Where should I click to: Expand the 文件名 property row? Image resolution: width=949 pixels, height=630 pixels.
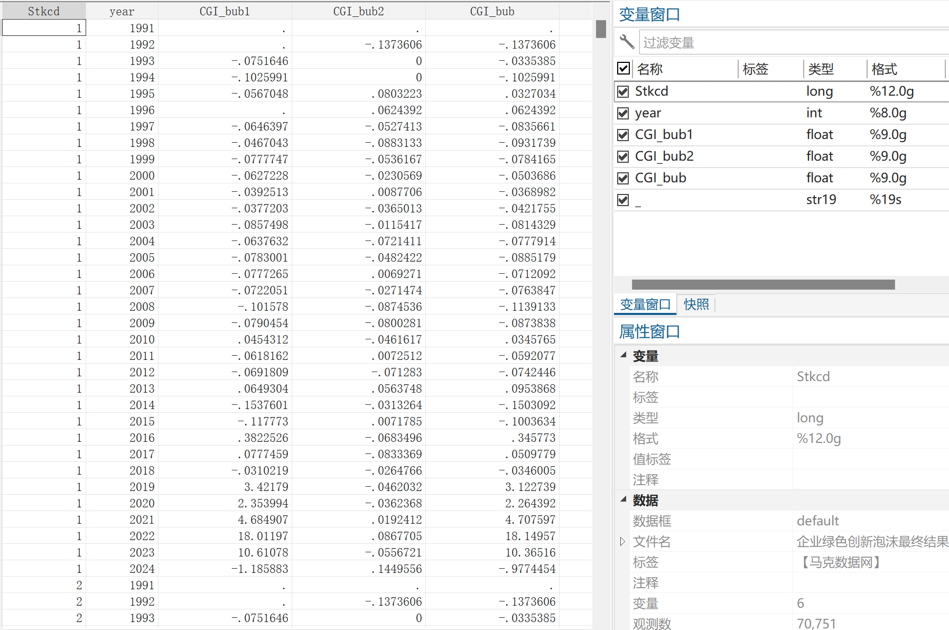[x=622, y=541]
